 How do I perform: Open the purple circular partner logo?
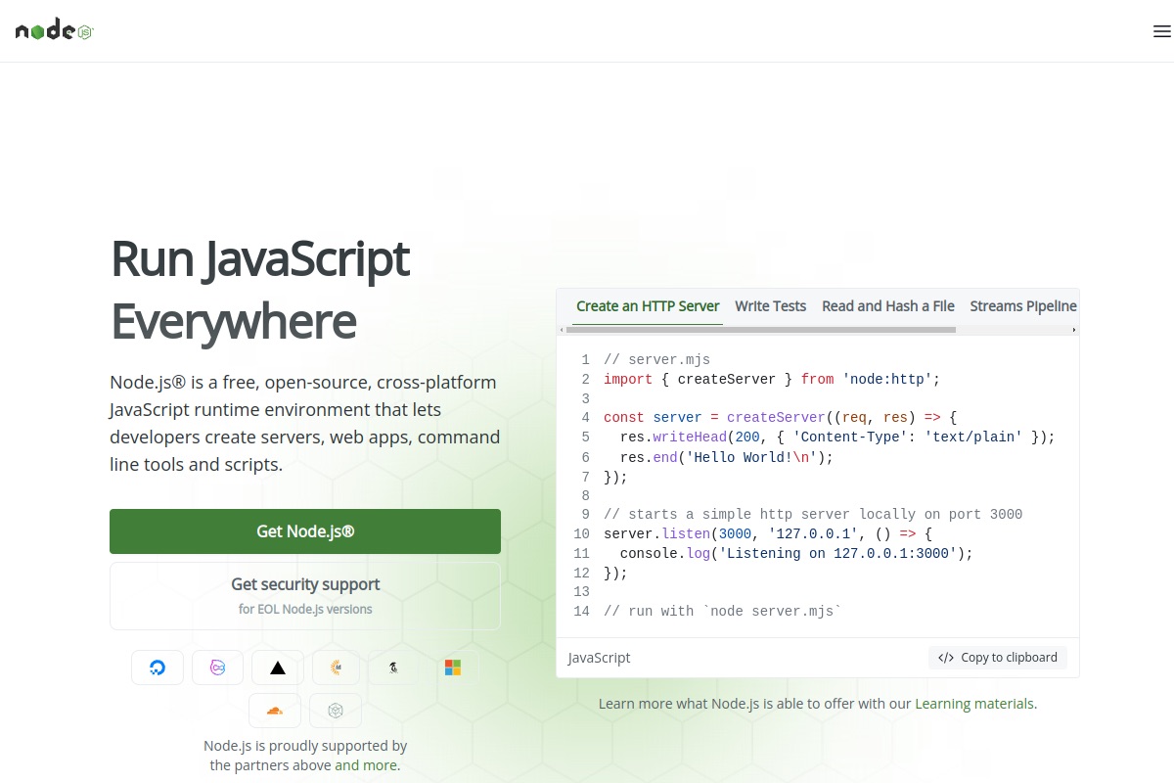218,668
